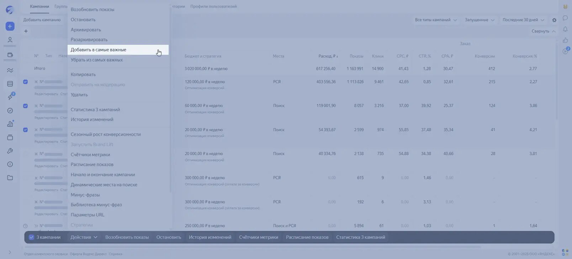Image resolution: width=572 pixels, height=259 pixels.
Task: Switch to the Кампании tab
Action: 39,6
